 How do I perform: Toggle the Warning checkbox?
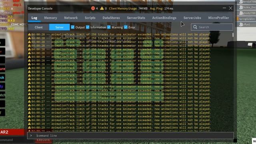[109, 27]
